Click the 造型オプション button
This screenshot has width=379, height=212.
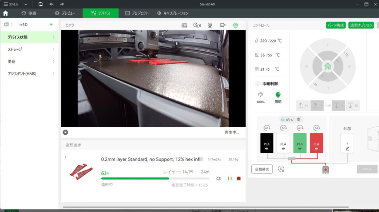tap(361, 25)
